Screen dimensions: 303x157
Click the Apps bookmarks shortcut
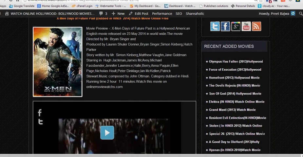[x=3, y=6]
